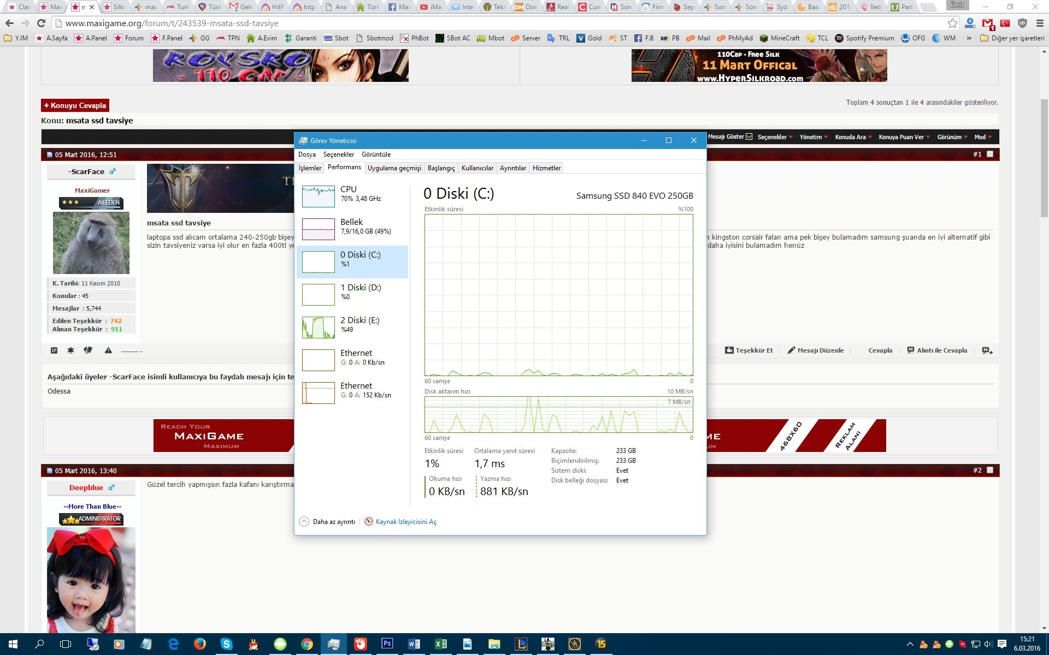Expand the forum Seçenekler dropdown
Viewport: 1049px width, 655px height.
(774, 137)
